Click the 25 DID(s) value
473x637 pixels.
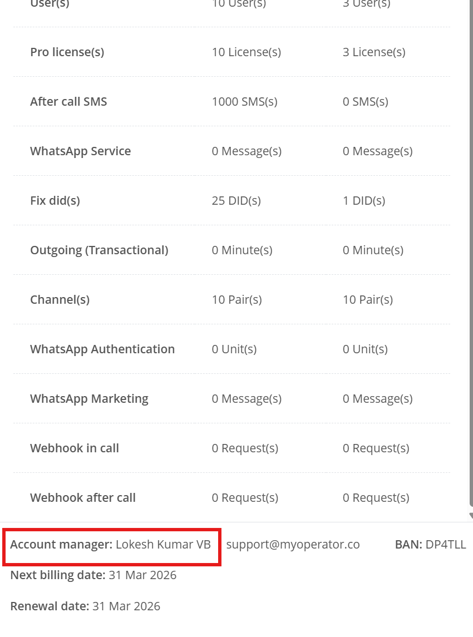[236, 200]
